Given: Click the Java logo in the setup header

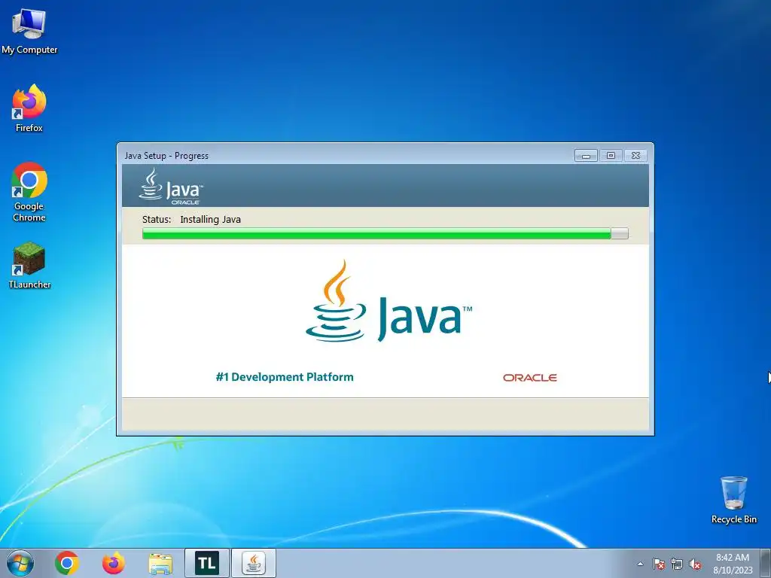Looking at the screenshot, I should point(171,187).
